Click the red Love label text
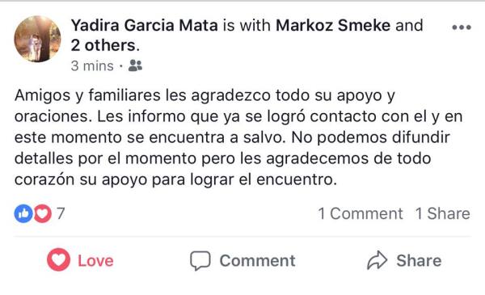Image resolution: width=485 pixels, height=295 pixels. pyautogui.click(x=95, y=261)
